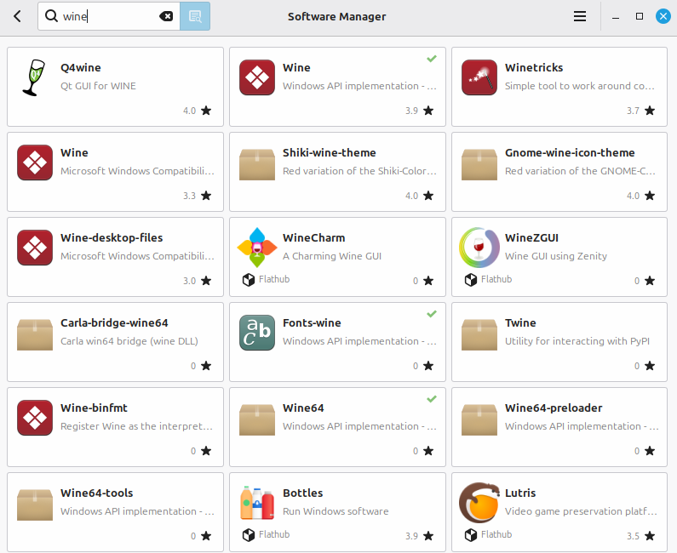Click the Wine64-tools package icon
This screenshot has height=553, width=677.
click(x=35, y=505)
